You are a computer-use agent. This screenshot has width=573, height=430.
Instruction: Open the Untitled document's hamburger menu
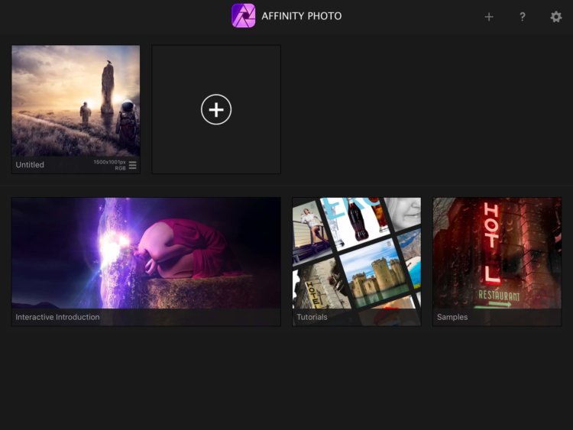point(133,165)
